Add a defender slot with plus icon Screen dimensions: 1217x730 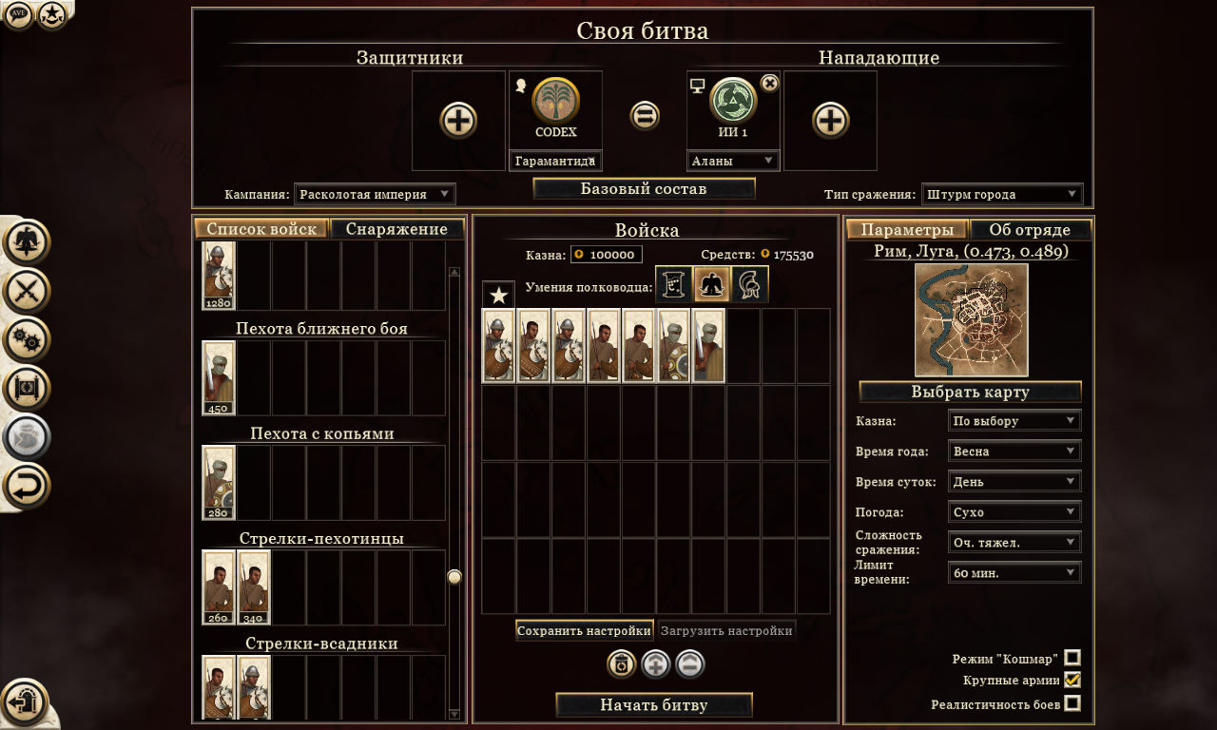pos(458,121)
